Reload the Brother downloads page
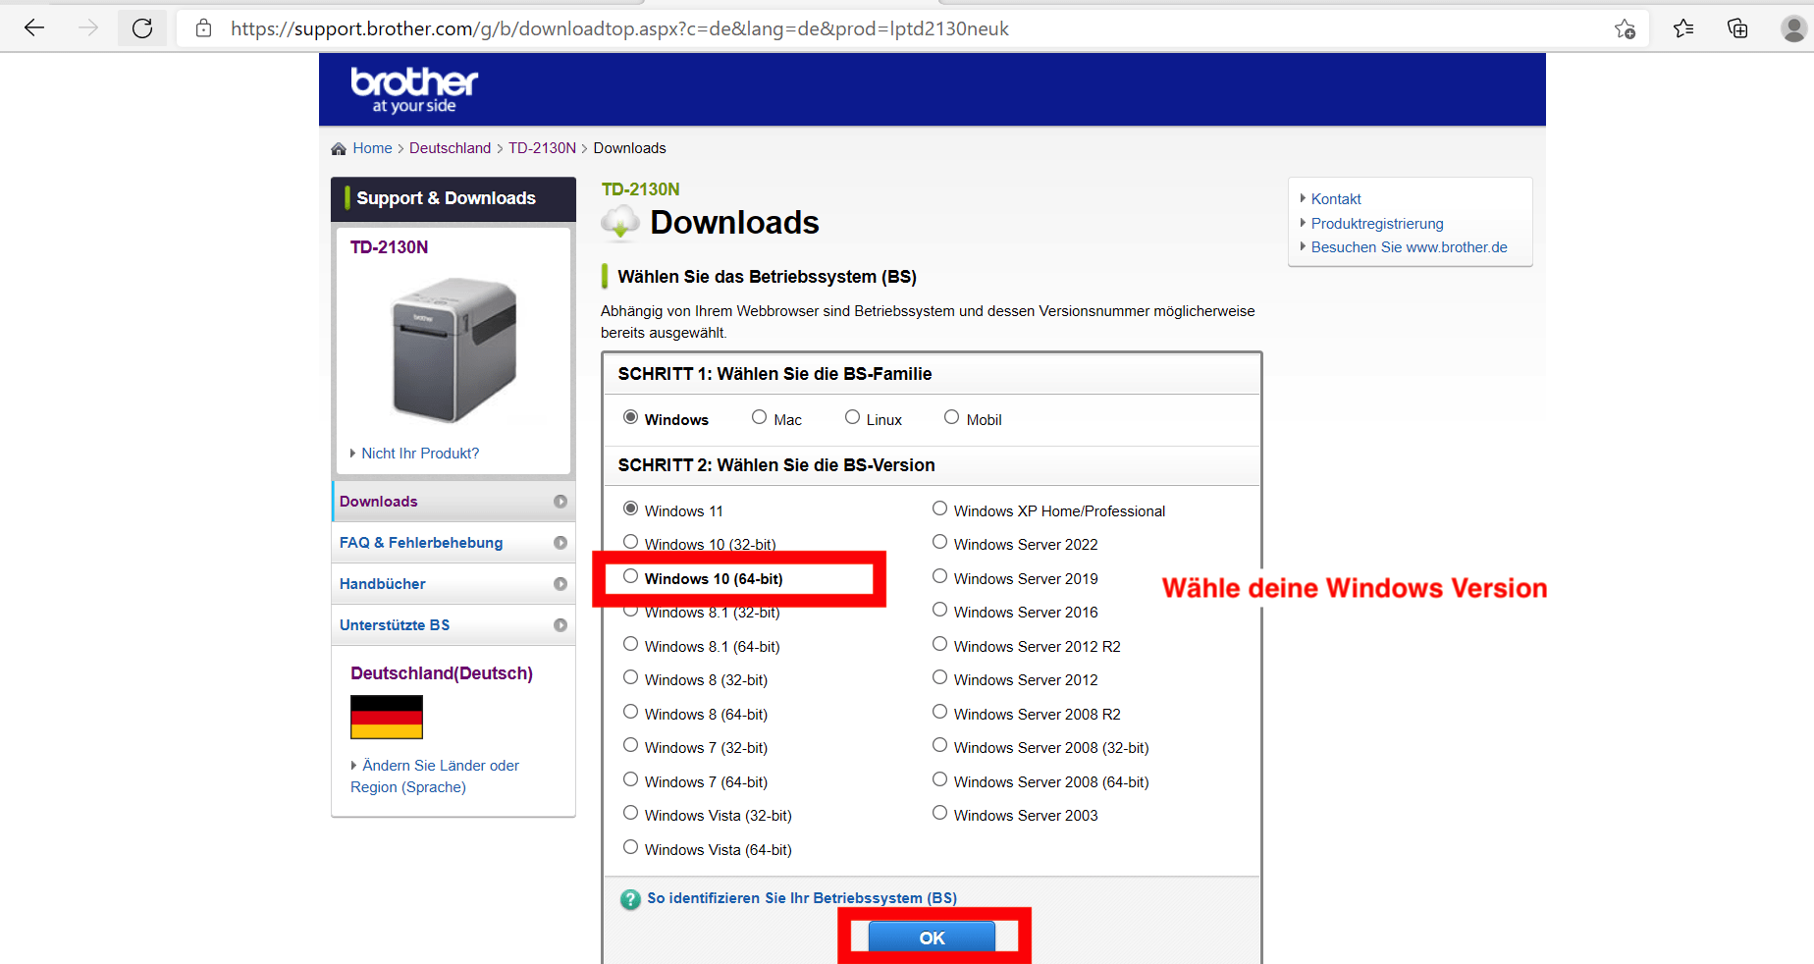The height and width of the screenshot is (964, 1814). pos(142,28)
